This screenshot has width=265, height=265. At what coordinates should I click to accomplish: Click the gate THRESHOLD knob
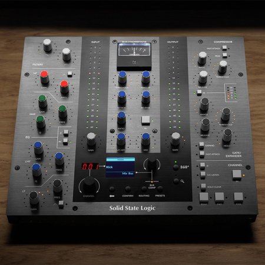tap(226, 114)
